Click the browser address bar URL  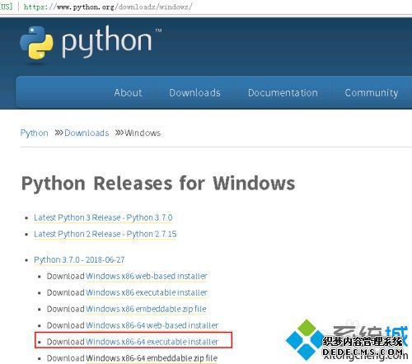click(108, 7)
